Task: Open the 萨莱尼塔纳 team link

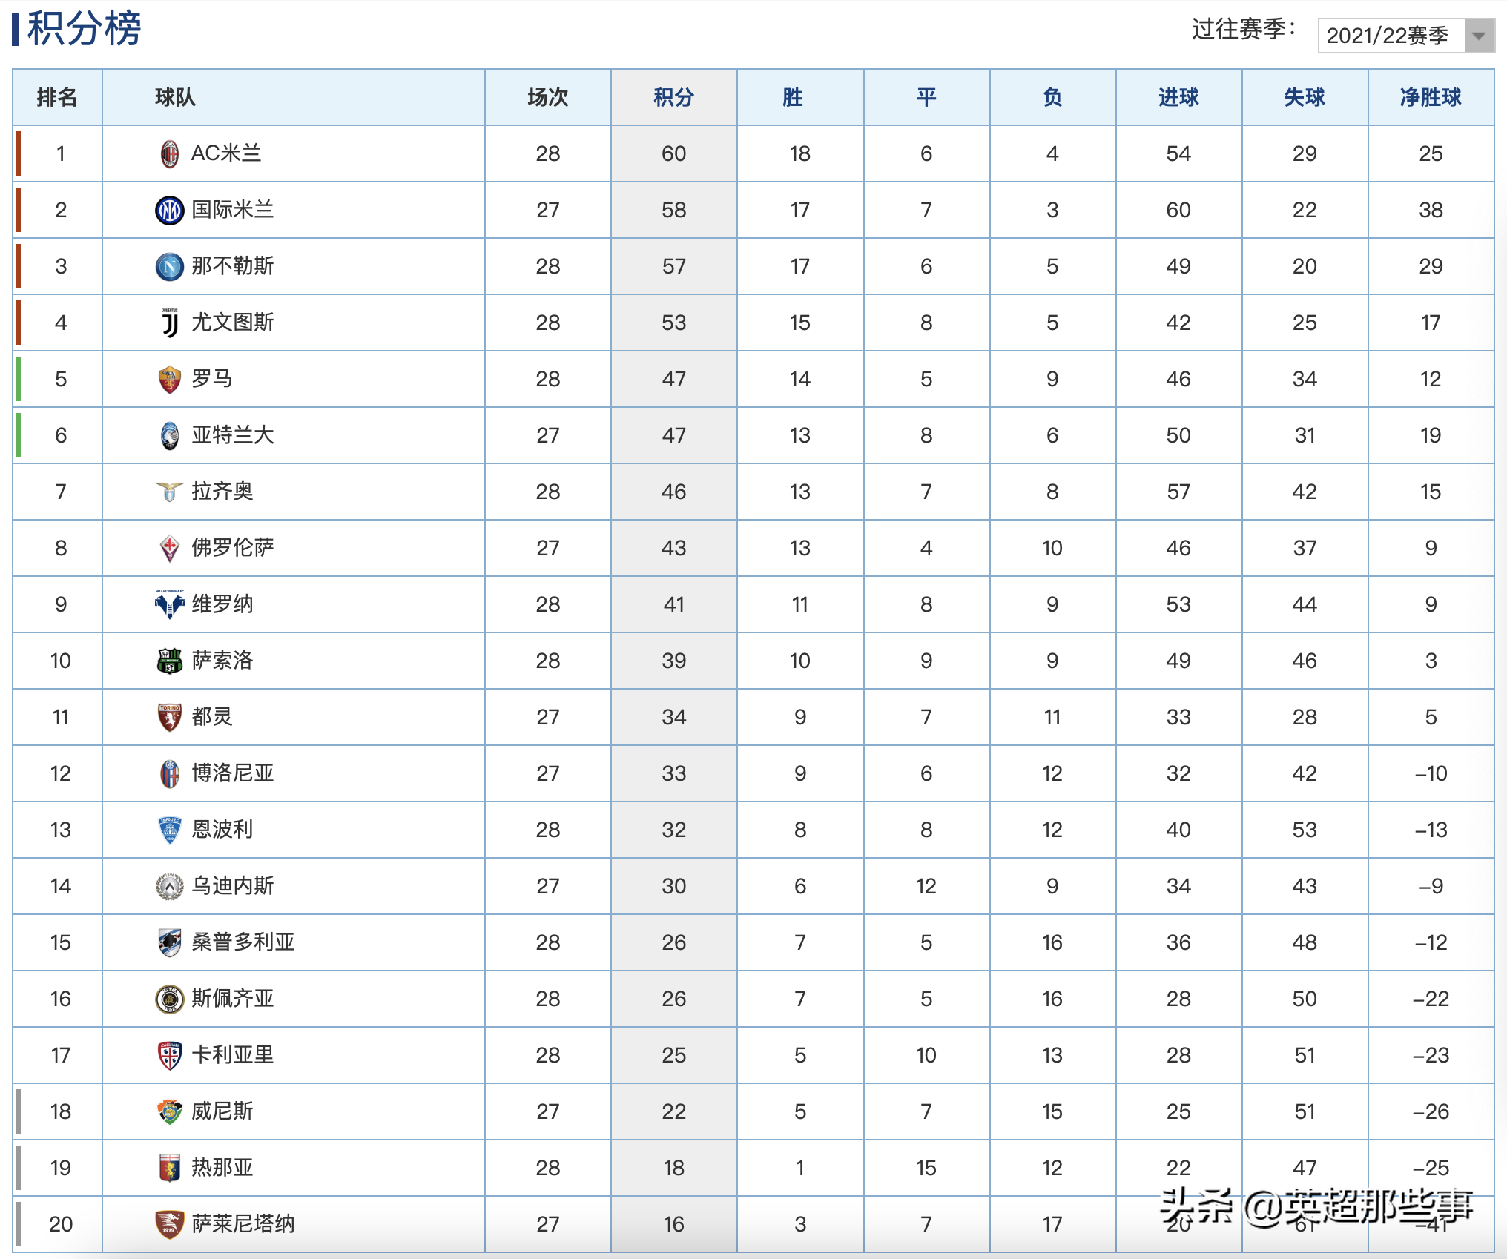Action: [243, 1224]
